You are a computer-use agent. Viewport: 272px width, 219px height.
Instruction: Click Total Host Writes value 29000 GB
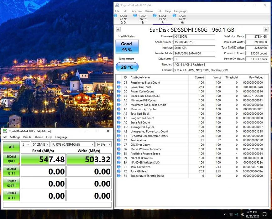click(257, 42)
